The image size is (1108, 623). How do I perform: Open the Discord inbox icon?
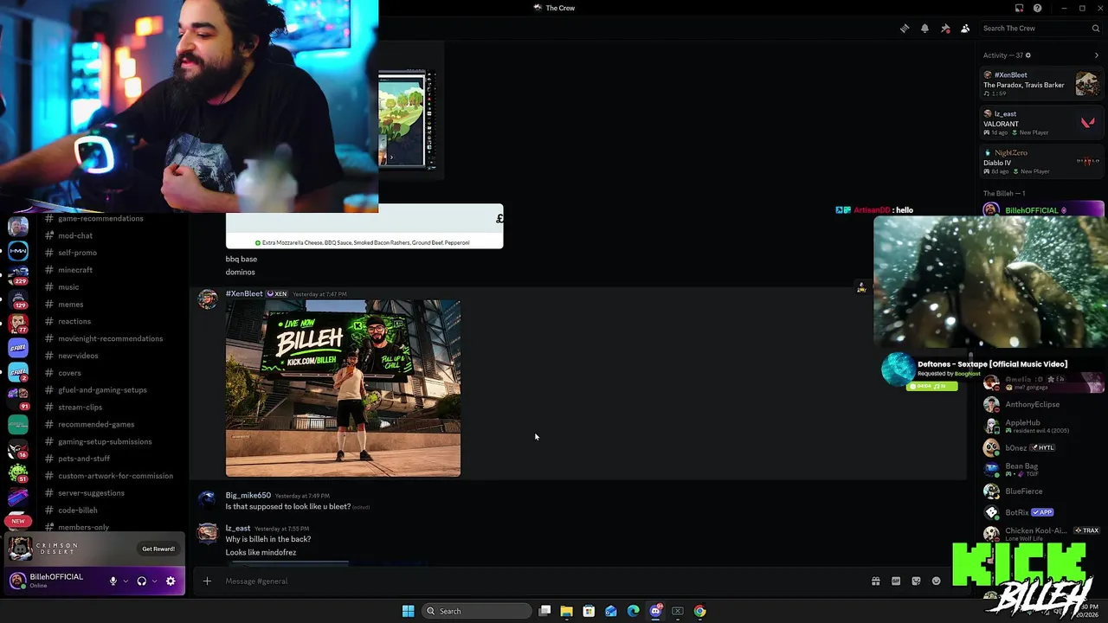pos(1019,8)
